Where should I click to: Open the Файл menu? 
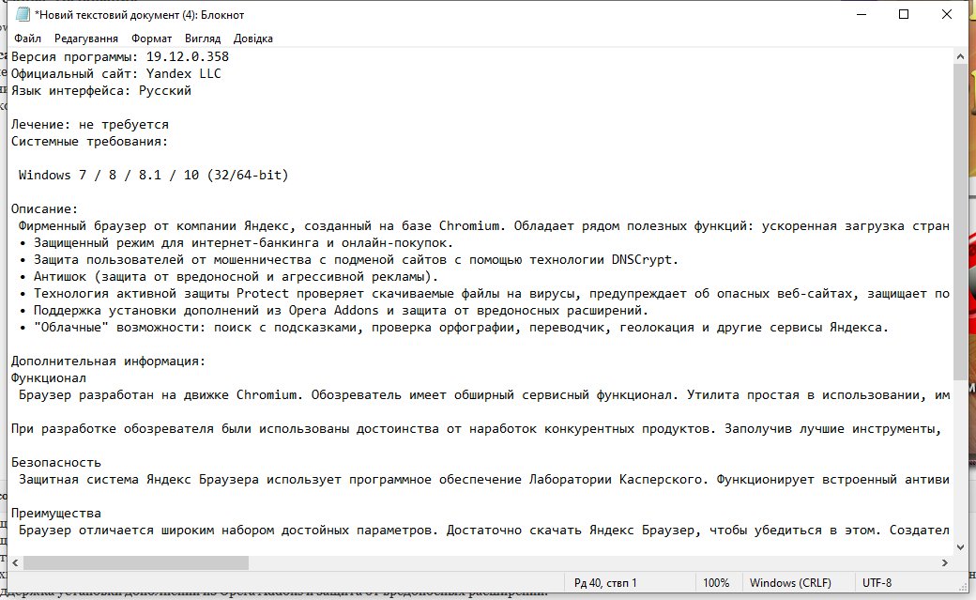click(x=28, y=38)
